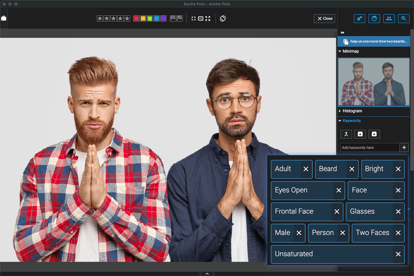The height and width of the screenshot is (276, 414).
Task: Collapse the Keywords section
Action: click(x=340, y=120)
